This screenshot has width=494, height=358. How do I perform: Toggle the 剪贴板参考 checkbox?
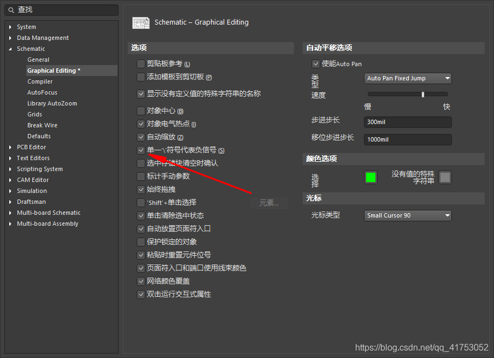coord(141,64)
